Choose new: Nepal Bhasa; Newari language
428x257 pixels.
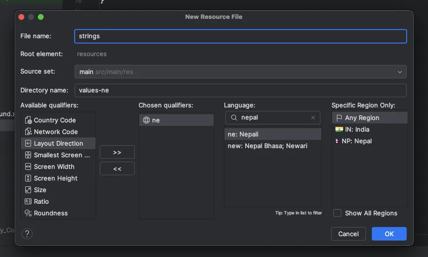[x=273, y=146]
